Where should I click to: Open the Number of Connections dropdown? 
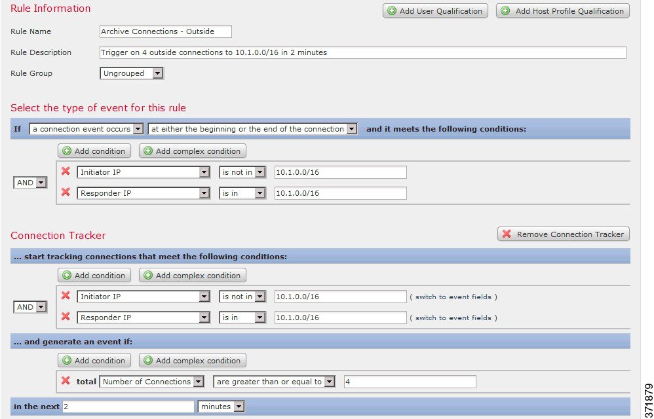click(x=152, y=382)
